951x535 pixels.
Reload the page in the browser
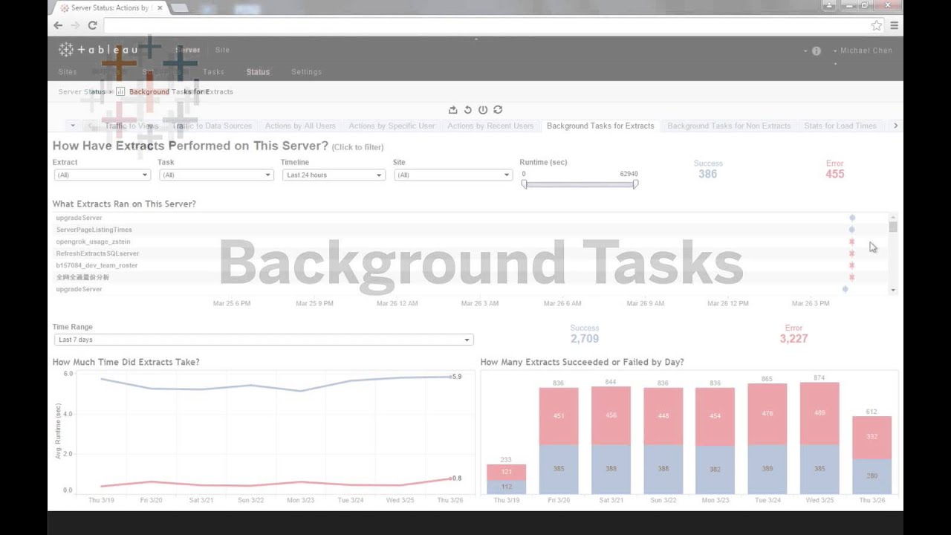(x=93, y=25)
